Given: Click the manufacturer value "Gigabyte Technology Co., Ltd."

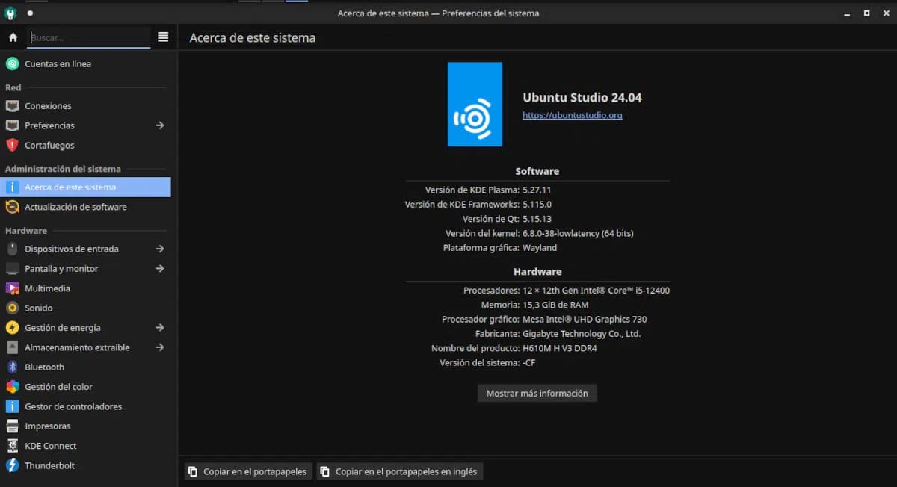Looking at the screenshot, I should [x=582, y=334].
